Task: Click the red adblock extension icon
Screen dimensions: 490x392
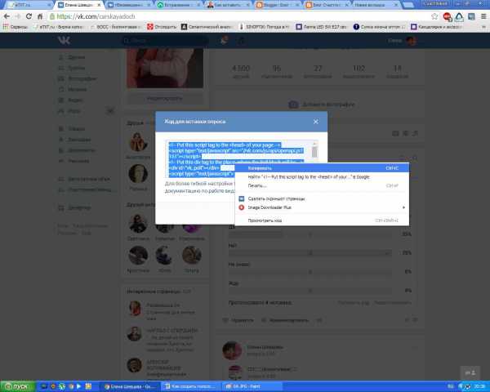Action: (447, 16)
